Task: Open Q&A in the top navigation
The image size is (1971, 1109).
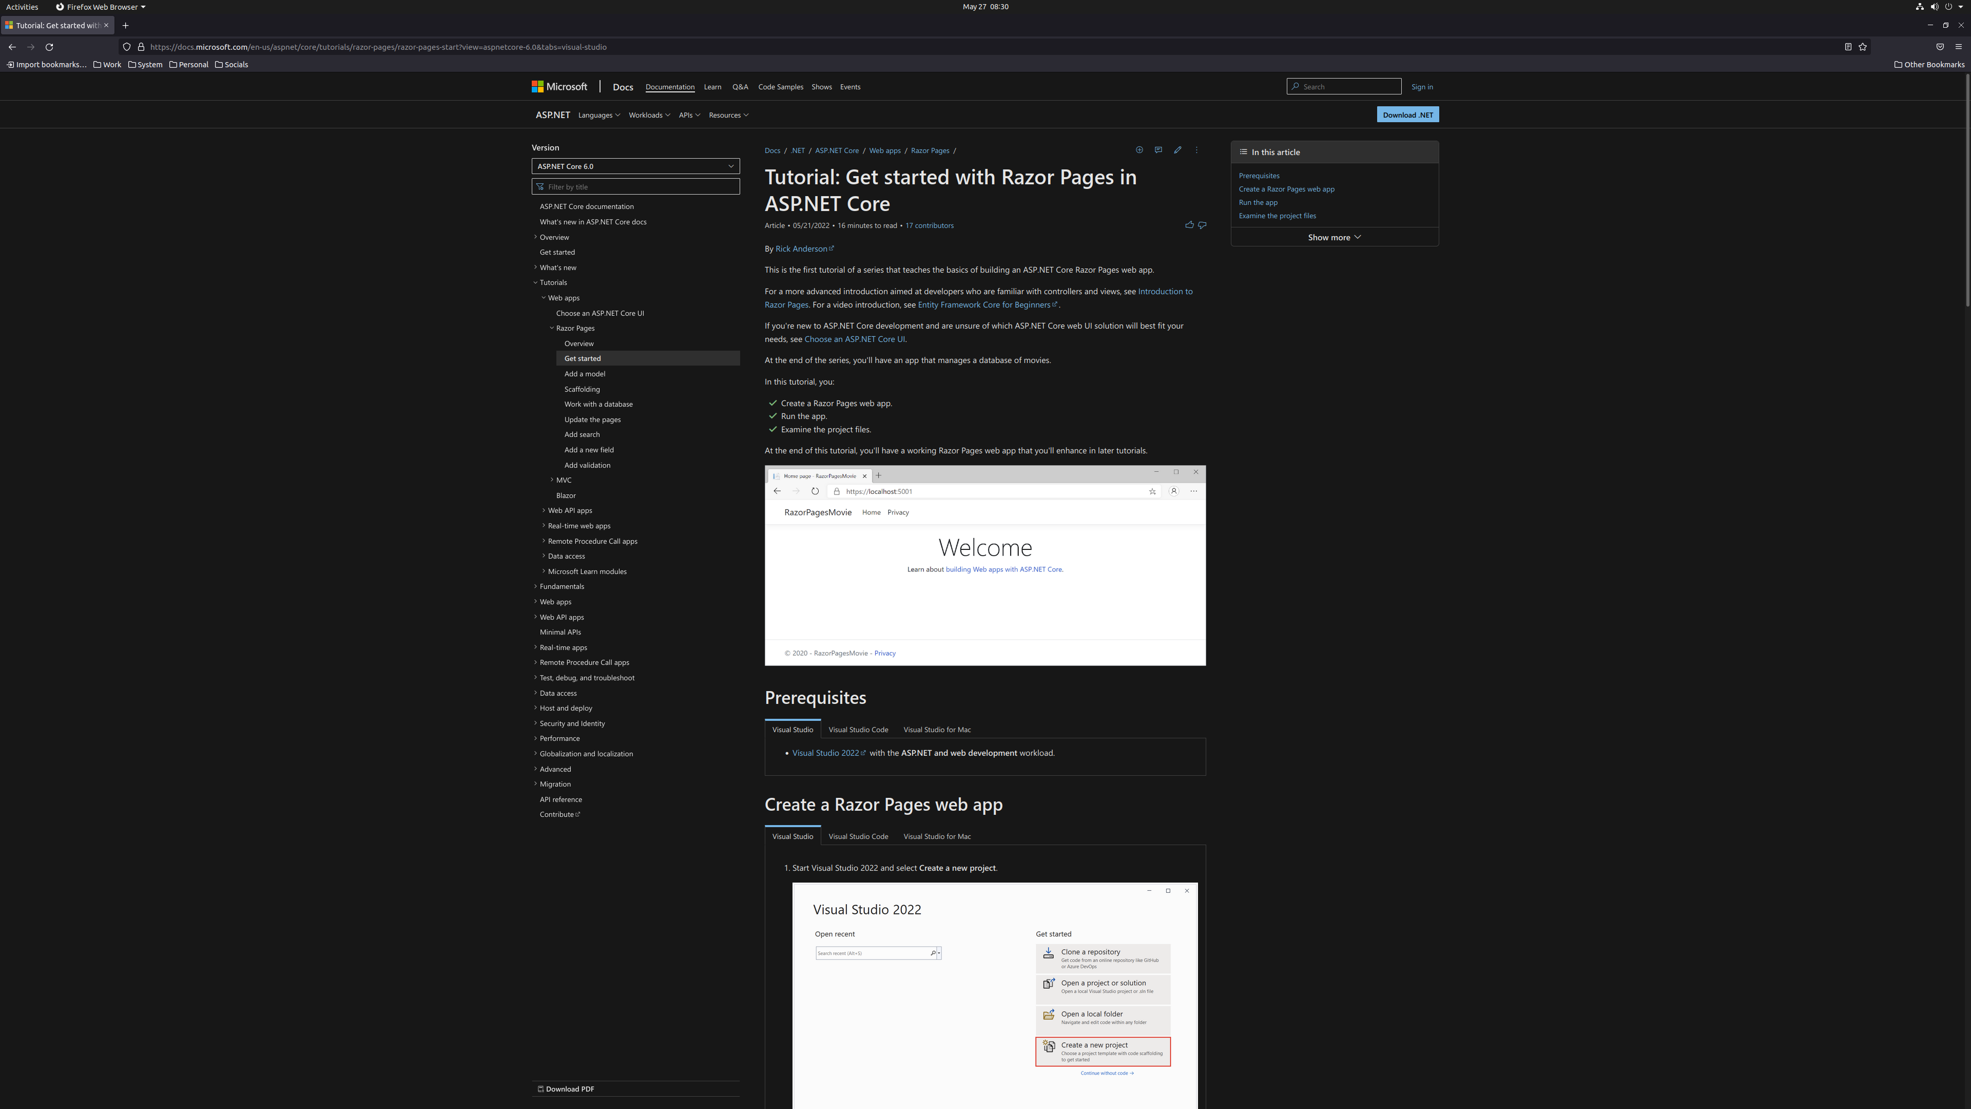Action: coord(740,86)
